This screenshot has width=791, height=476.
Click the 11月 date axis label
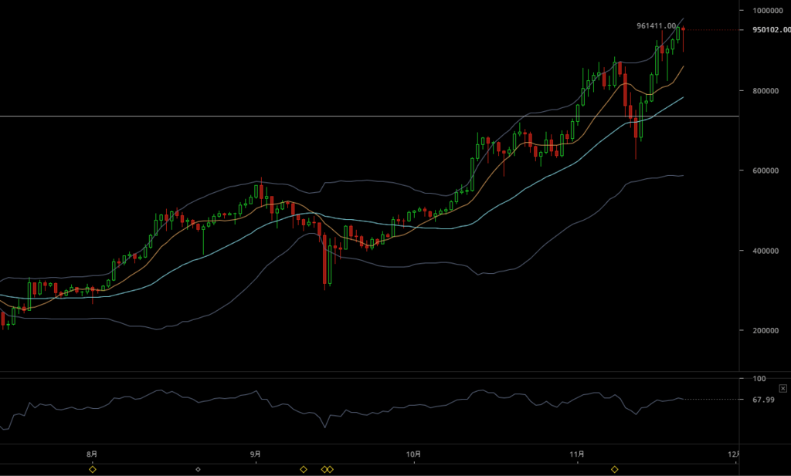[577, 454]
